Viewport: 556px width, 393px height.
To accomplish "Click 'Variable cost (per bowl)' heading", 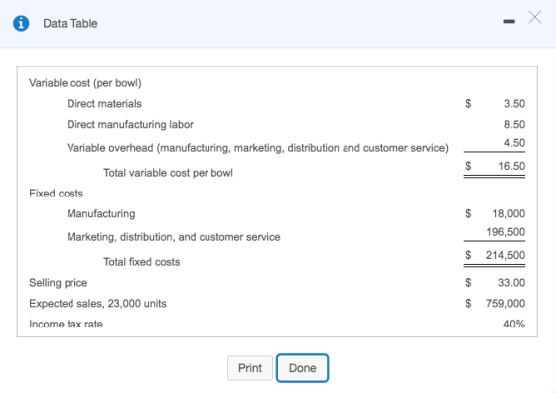I will point(85,83).
